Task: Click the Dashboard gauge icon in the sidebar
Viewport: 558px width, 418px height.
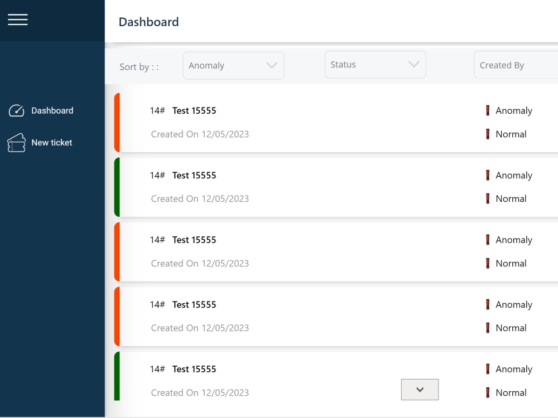Action: 16,110
